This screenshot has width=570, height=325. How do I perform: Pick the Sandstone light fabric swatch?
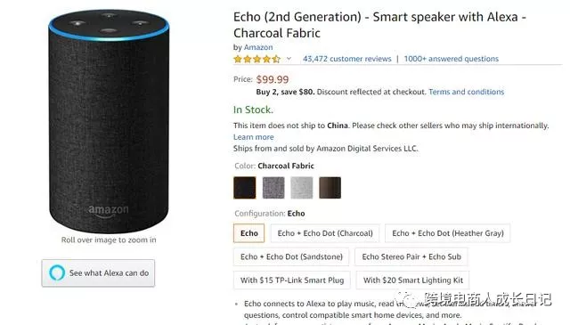[302, 188]
